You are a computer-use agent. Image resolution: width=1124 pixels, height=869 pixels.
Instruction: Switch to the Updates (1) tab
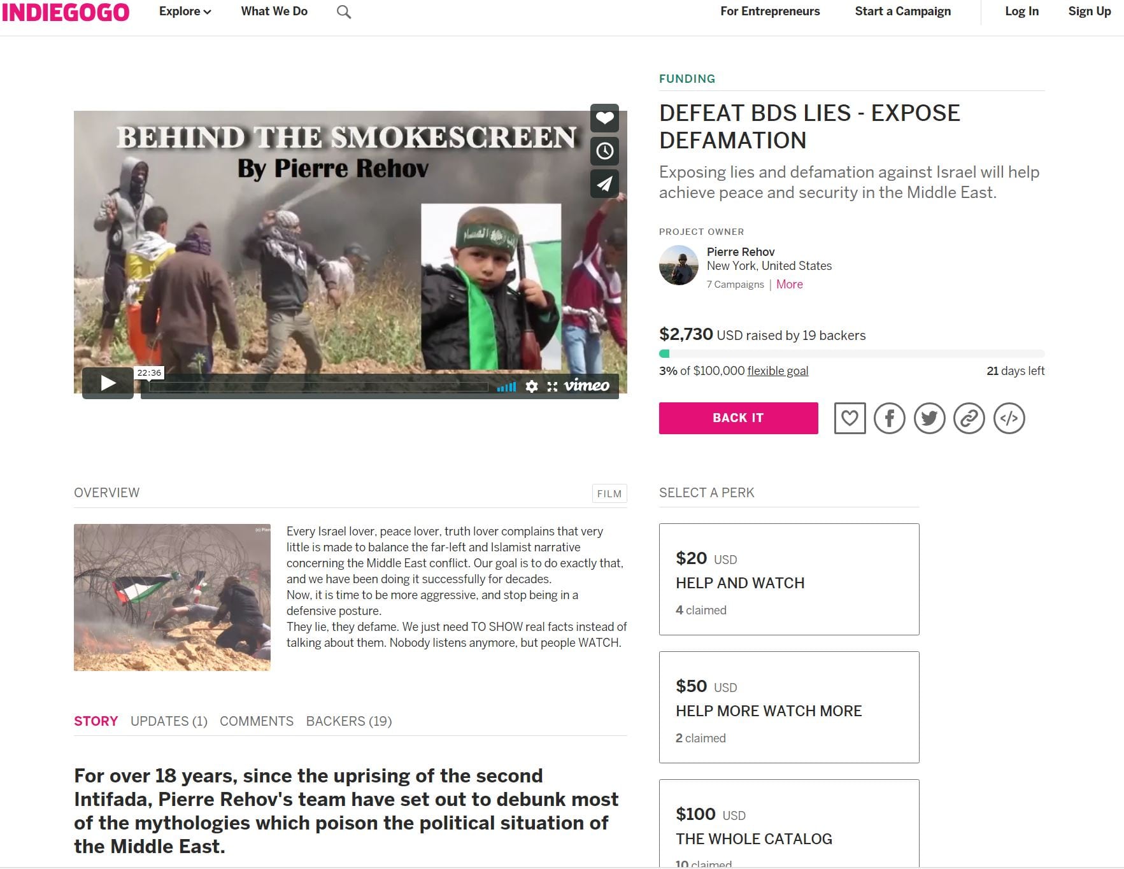pyautogui.click(x=169, y=721)
